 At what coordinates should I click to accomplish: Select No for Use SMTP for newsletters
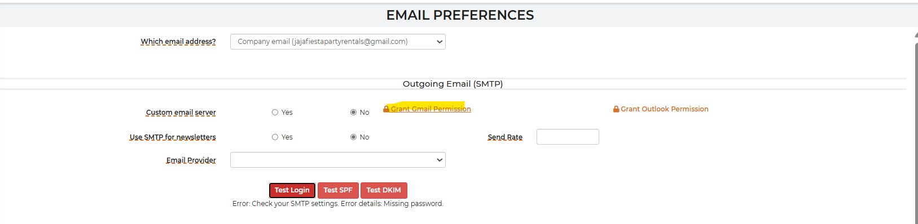pyautogui.click(x=353, y=137)
